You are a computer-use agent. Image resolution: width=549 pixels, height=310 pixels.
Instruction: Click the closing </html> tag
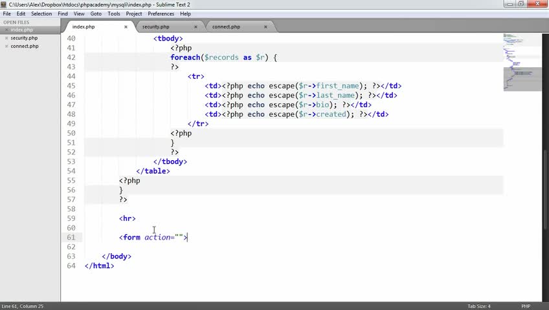coord(100,265)
